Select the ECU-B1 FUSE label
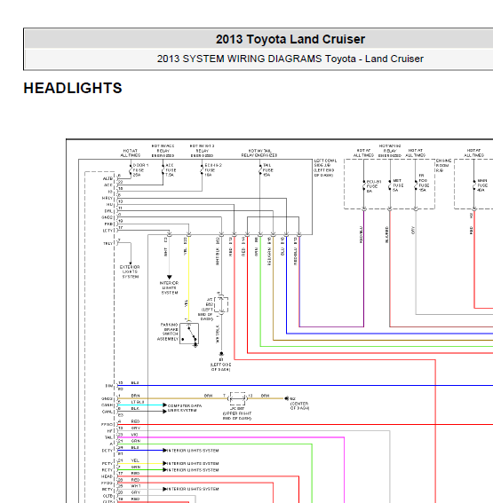493x503 pixels. click(374, 186)
